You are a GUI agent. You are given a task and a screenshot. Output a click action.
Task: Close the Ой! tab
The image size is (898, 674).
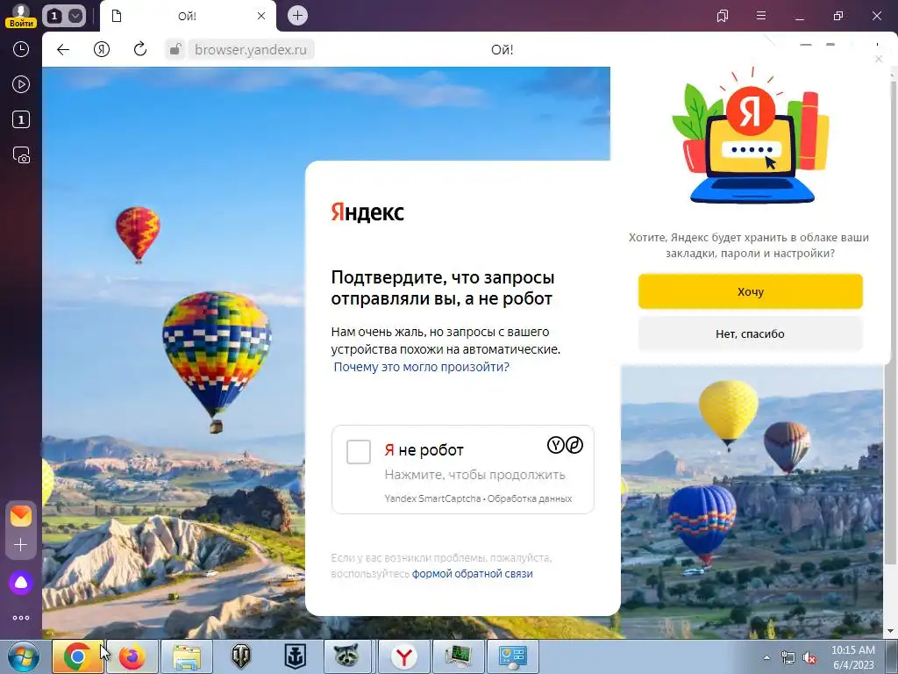(x=261, y=16)
